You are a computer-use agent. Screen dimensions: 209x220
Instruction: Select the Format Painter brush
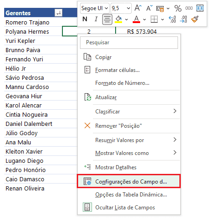click(x=195, y=19)
